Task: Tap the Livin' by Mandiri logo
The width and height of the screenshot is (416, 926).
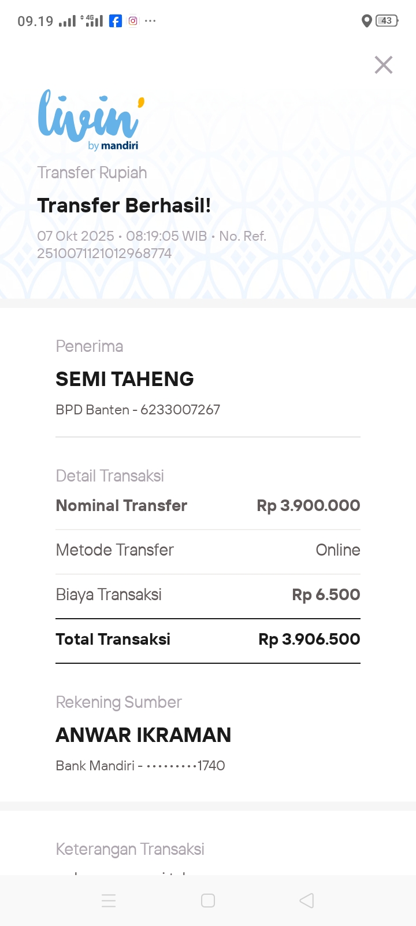Action: coord(91,120)
